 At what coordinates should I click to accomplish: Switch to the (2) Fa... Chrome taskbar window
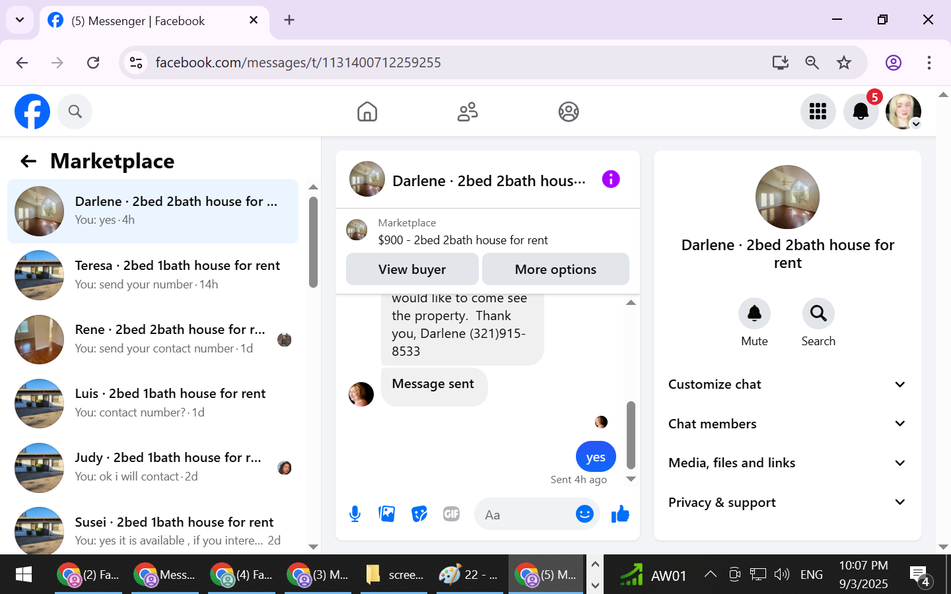pyautogui.click(x=88, y=575)
